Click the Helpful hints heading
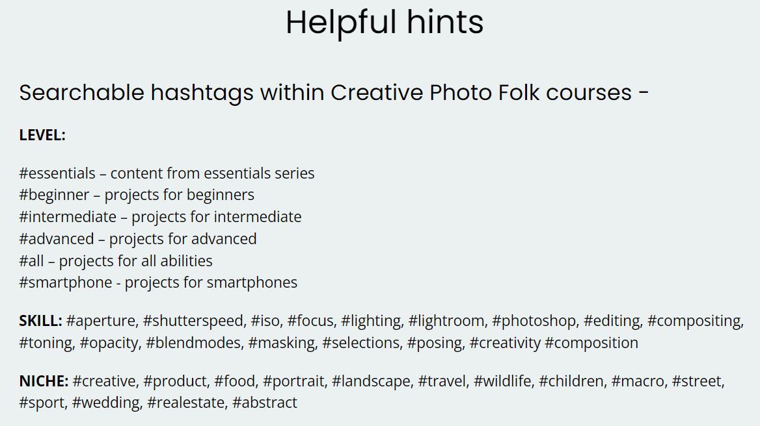Viewport: 760px width, 426px height. pyautogui.click(x=385, y=23)
